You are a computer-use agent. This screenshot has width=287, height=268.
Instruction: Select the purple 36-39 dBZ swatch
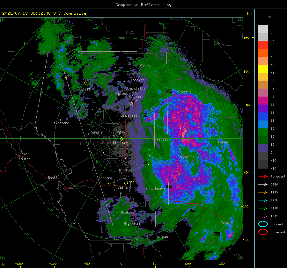pyautogui.click(x=263, y=109)
